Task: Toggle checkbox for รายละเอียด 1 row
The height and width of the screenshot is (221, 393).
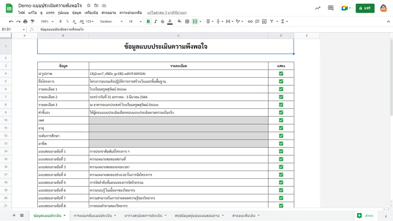Action: click(281, 89)
